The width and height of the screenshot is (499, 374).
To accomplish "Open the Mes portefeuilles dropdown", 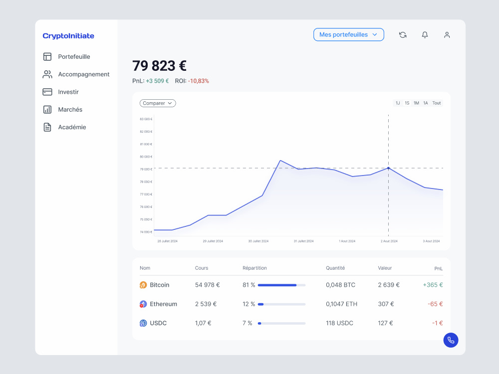I will coord(348,35).
